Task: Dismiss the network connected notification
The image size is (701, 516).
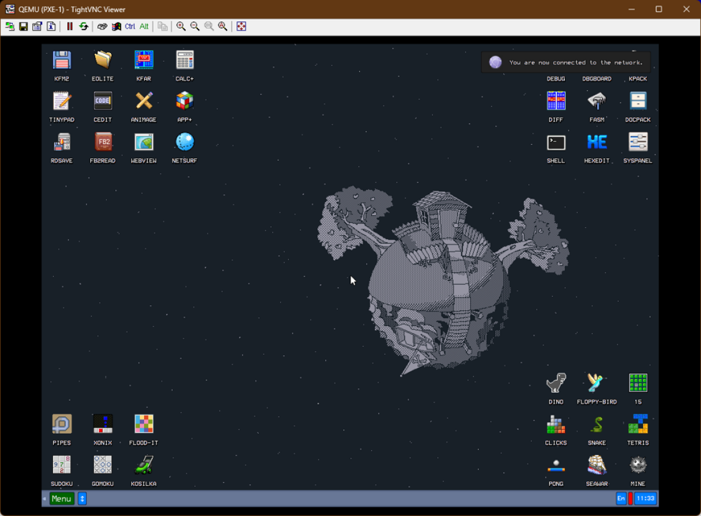Action: (566, 62)
